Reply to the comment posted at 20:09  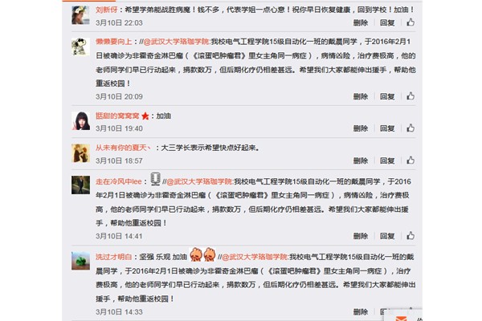pyautogui.click(x=387, y=96)
